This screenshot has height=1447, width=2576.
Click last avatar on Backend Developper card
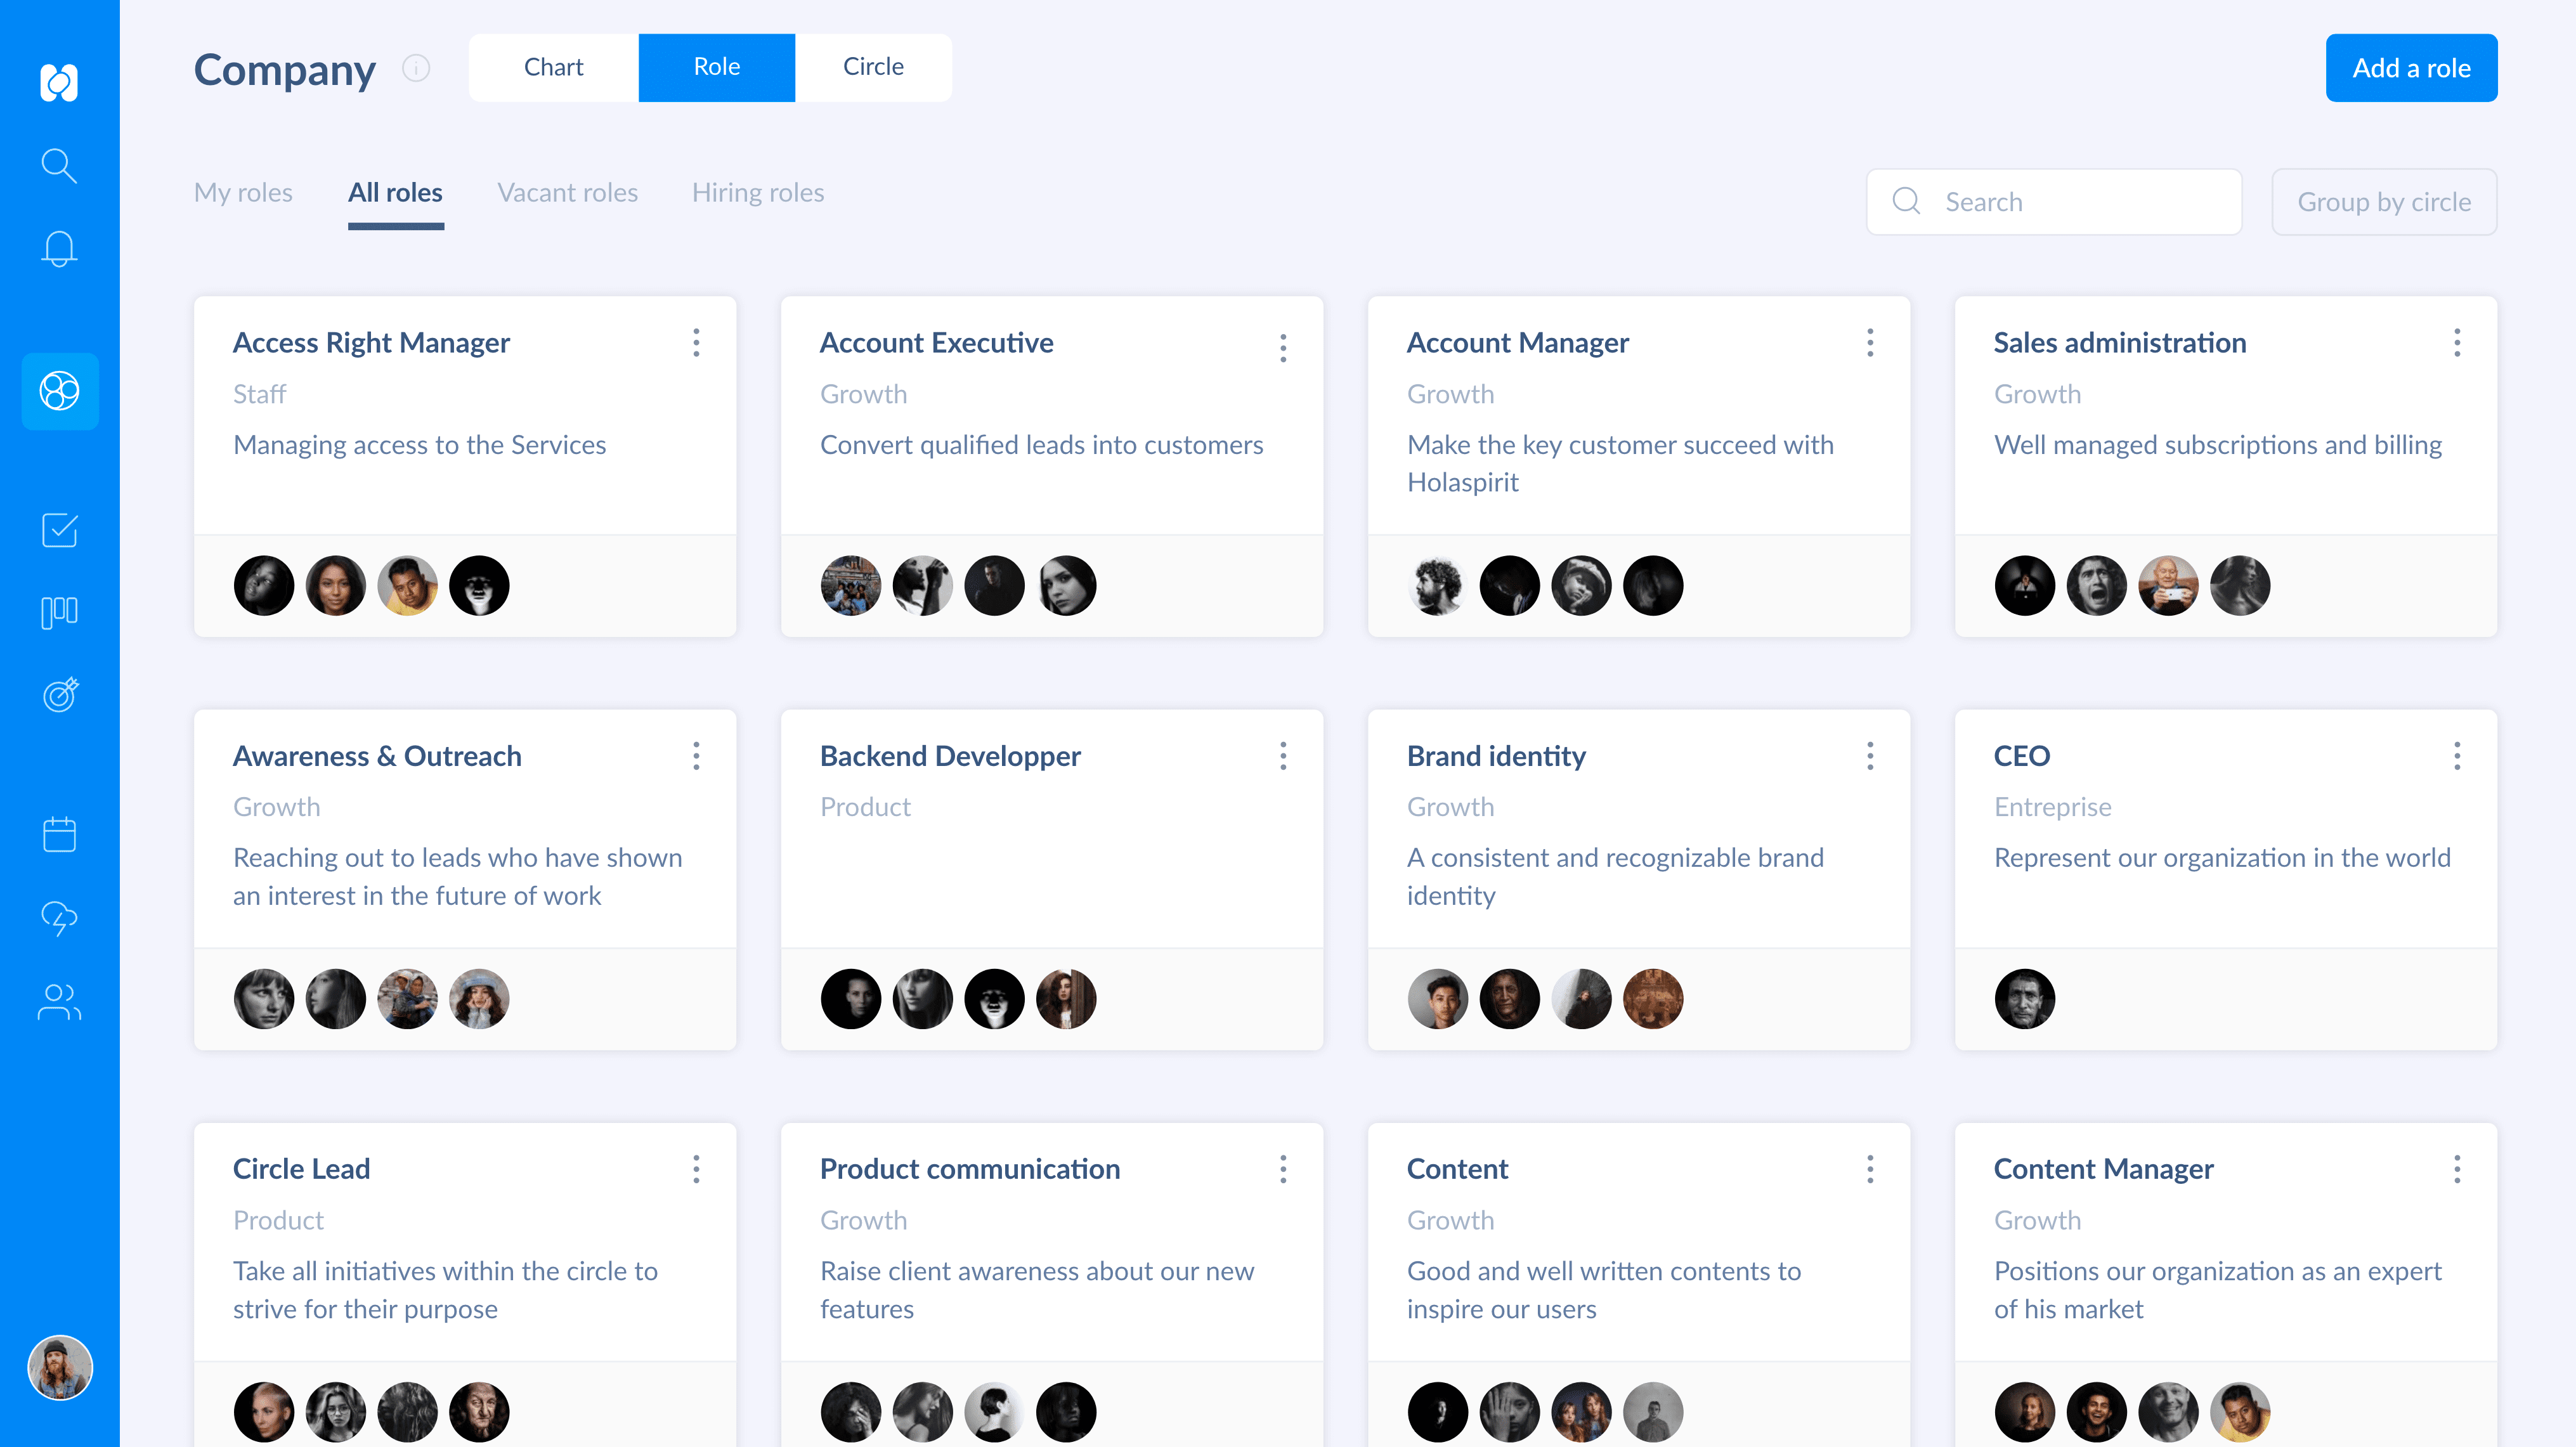1066,998
